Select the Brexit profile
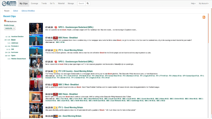Screen dimensions: 212x119 (x=14, y=40)
